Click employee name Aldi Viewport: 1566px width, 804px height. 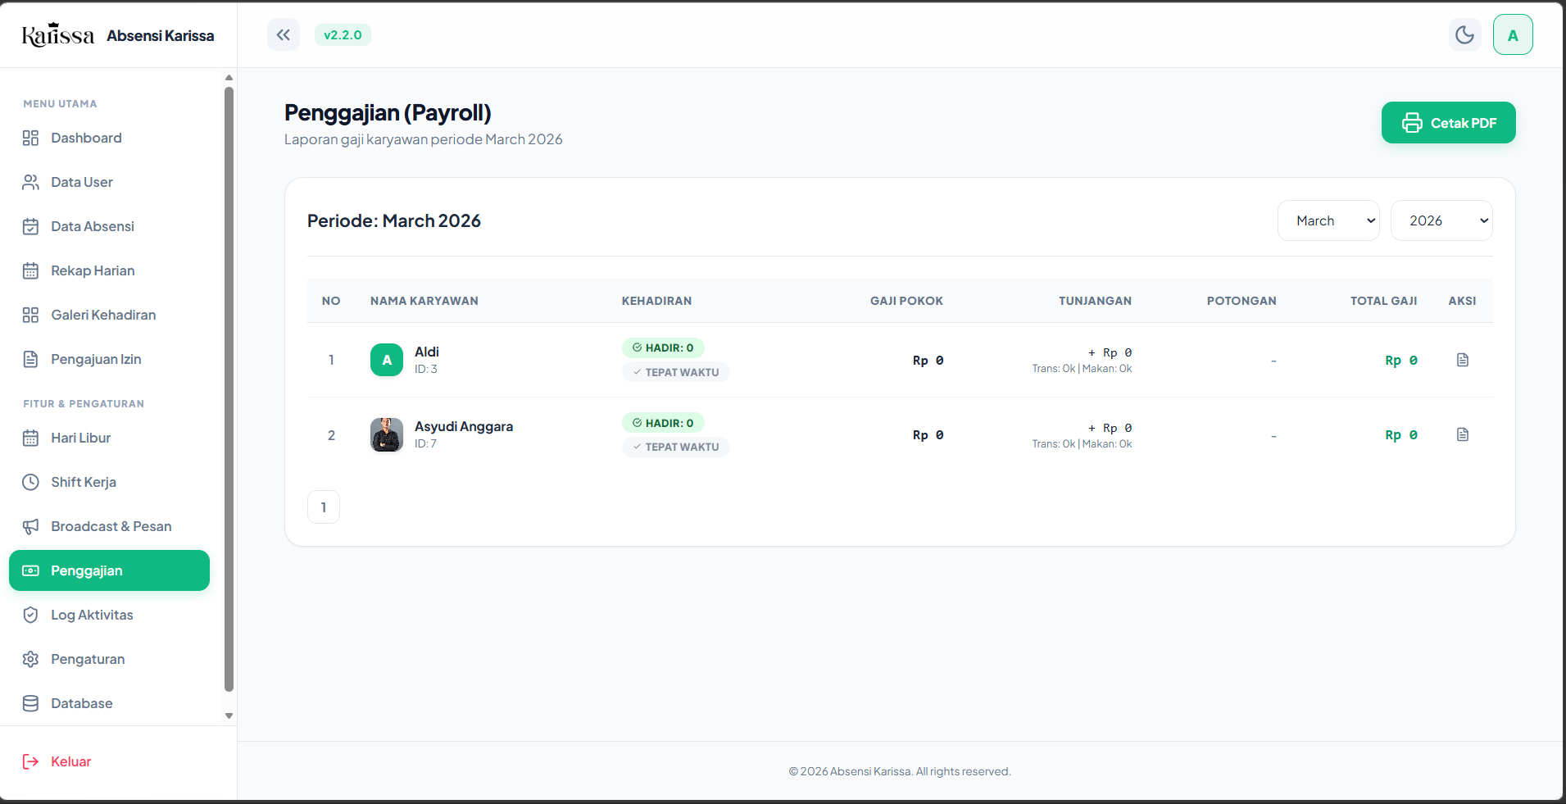pos(427,352)
